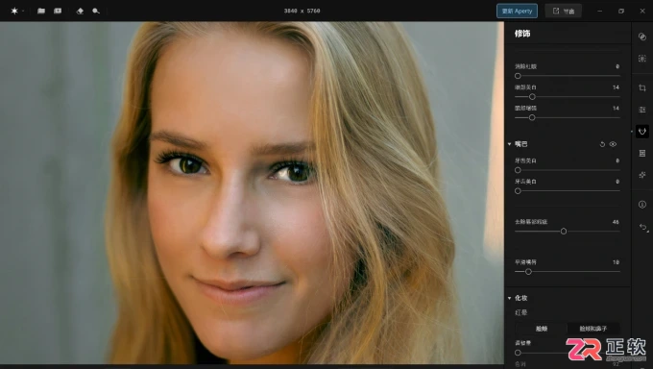Select the 脸颊 blush option
This screenshot has height=369, width=653.
542,329
